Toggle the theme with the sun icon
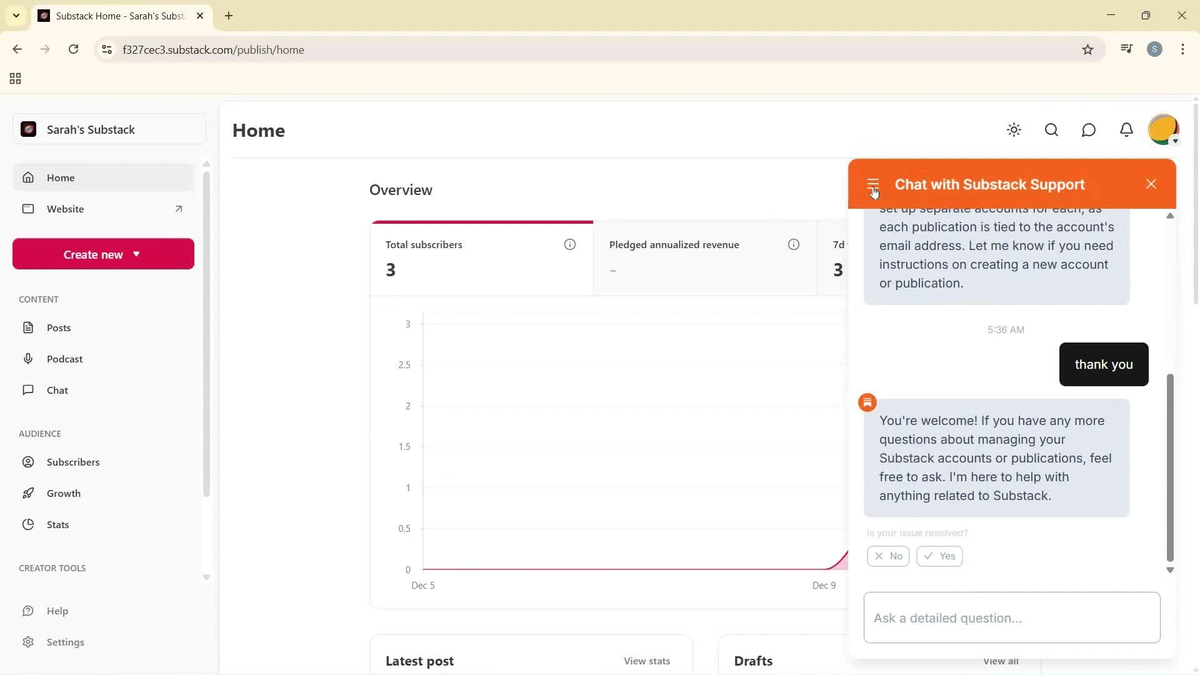Image resolution: width=1200 pixels, height=675 pixels. [1014, 130]
